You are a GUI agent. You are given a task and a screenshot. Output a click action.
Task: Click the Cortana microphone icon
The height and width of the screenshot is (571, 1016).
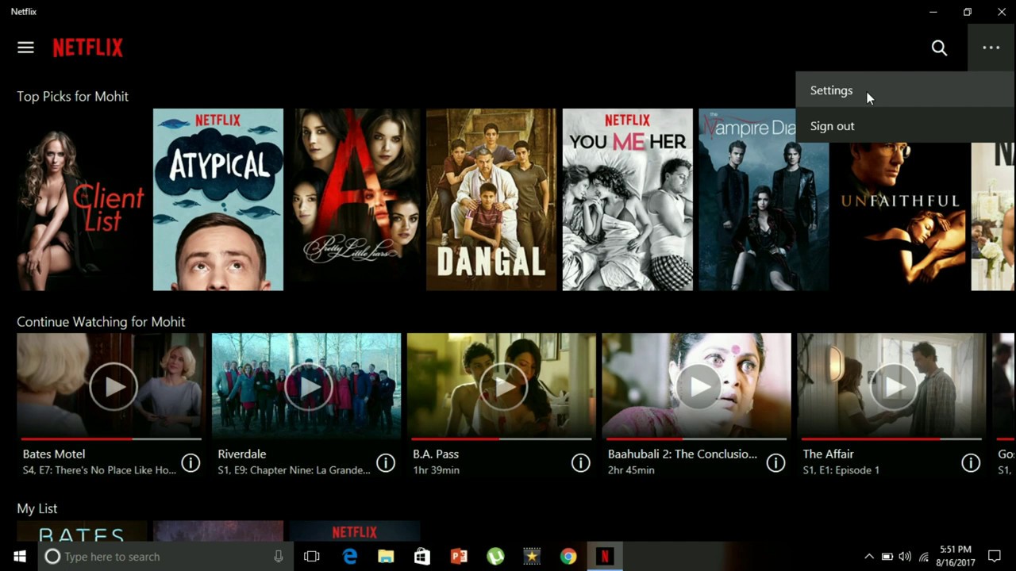click(278, 557)
